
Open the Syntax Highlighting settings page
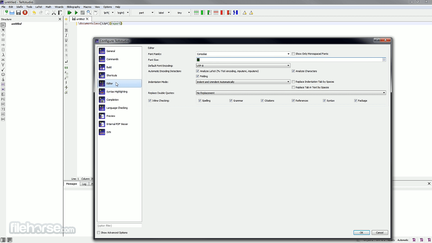coord(119,92)
